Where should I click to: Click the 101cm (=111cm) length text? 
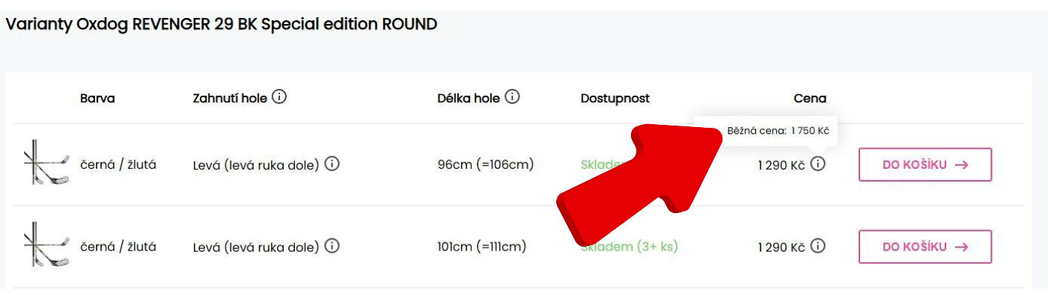click(482, 247)
